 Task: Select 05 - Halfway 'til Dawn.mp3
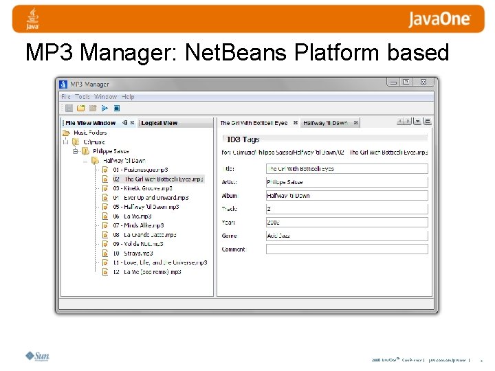click(146, 207)
